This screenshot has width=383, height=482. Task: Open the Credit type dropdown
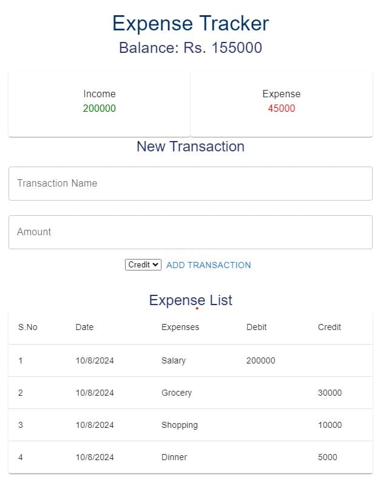click(x=143, y=264)
